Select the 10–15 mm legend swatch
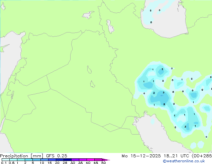This screenshot has height=164, width=212. coord(44,160)
